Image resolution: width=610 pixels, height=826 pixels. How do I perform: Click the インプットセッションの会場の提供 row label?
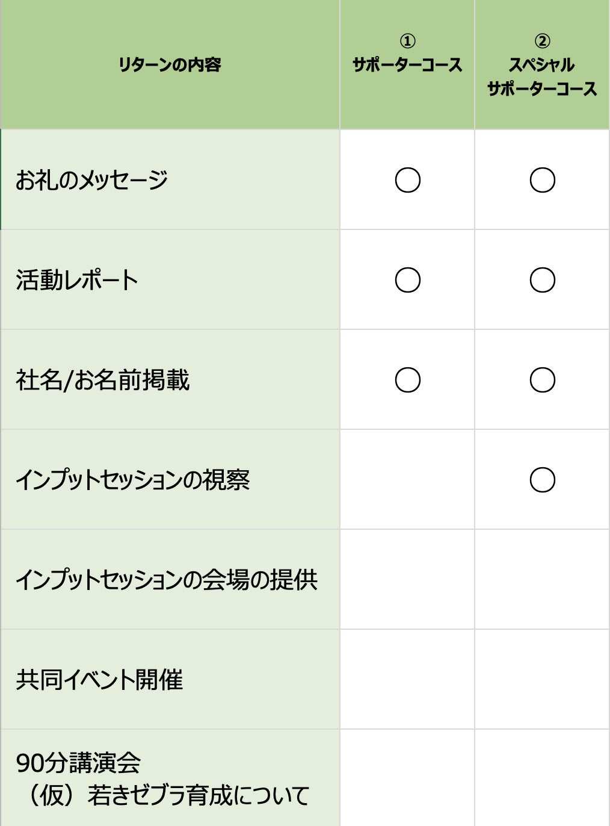[167, 580]
